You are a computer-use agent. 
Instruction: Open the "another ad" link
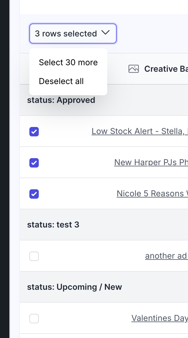click(166, 256)
